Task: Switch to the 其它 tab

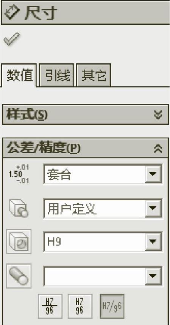Action: pos(94,75)
